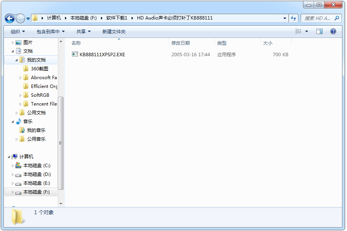Open recent pages dropdown next to Forward
The width and height of the screenshot is (347, 231).
tap(28, 19)
